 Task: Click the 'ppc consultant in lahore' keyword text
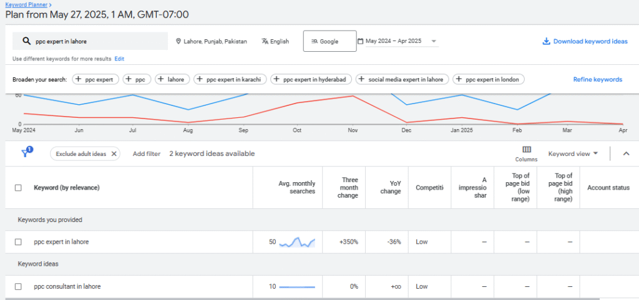[x=67, y=286]
